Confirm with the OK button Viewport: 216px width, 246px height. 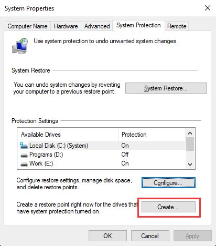[x=107, y=236]
